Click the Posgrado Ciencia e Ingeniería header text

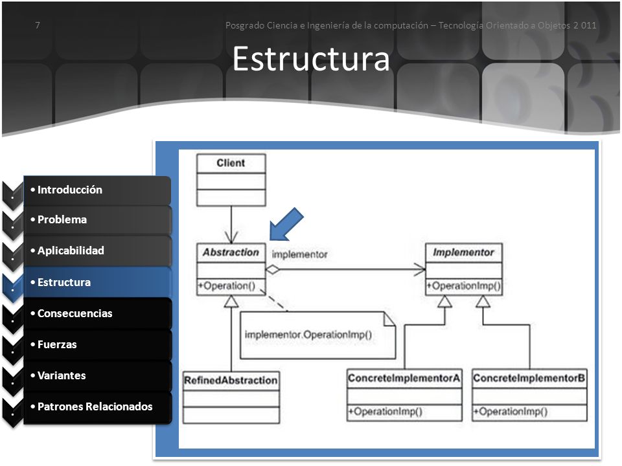pyautogui.click(x=411, y=25)
